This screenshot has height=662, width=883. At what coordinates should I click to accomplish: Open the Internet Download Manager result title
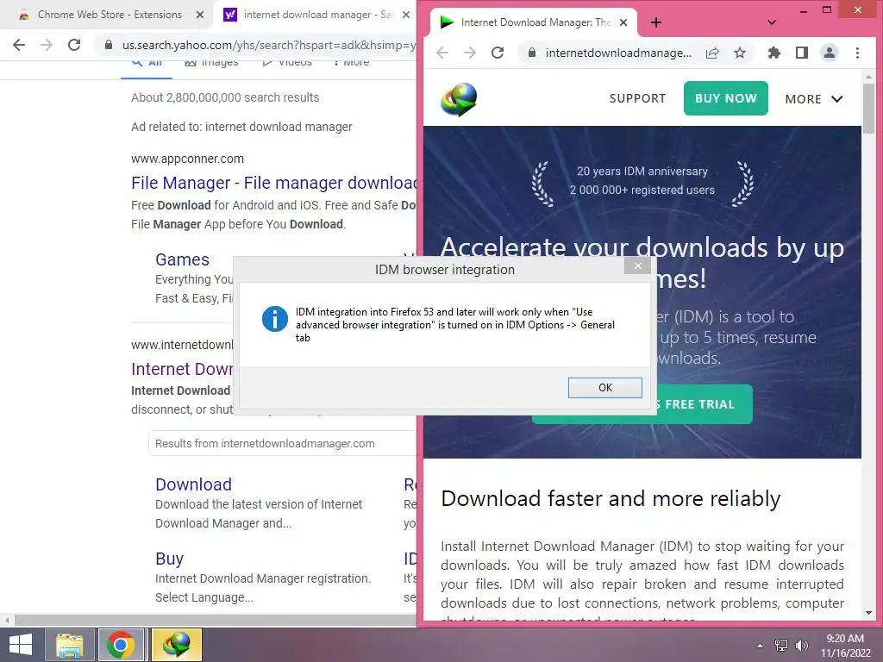[x=182, y=369]
